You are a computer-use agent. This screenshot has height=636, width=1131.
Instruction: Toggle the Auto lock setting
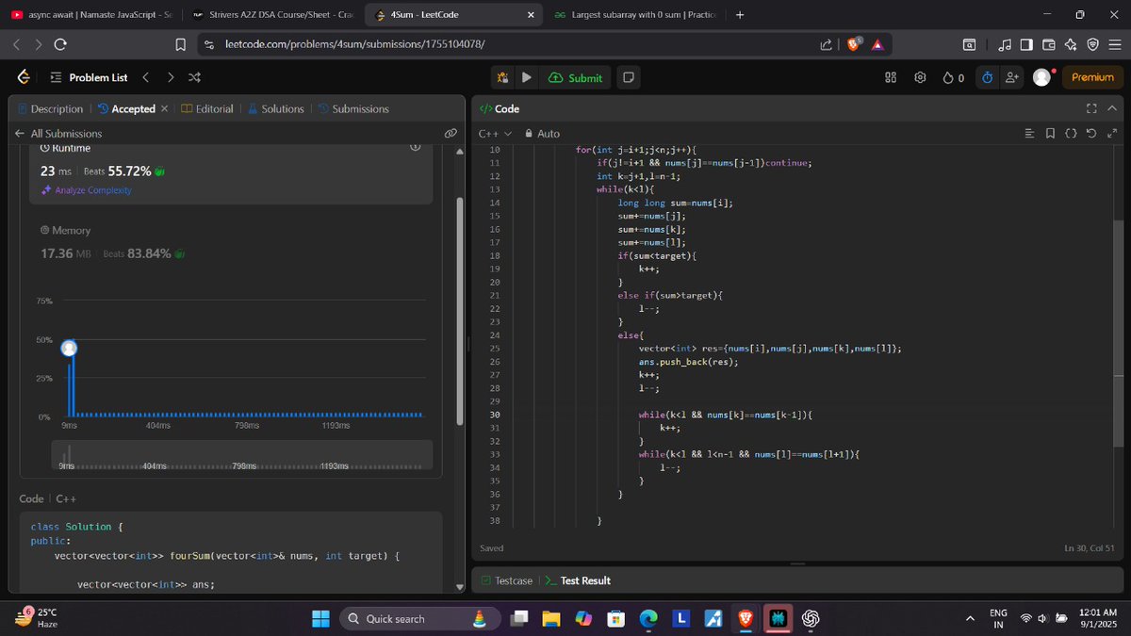542,134
